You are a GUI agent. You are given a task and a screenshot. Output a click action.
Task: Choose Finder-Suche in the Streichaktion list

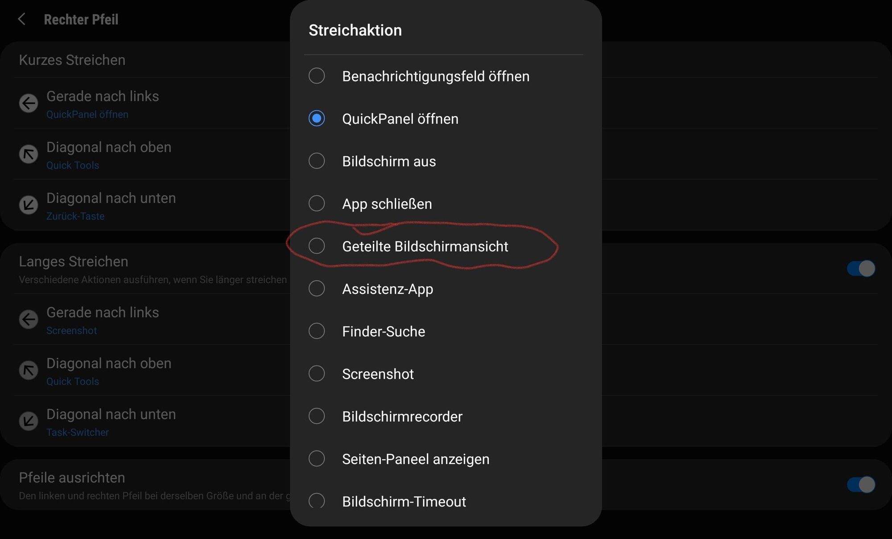(x=317, y=331)
